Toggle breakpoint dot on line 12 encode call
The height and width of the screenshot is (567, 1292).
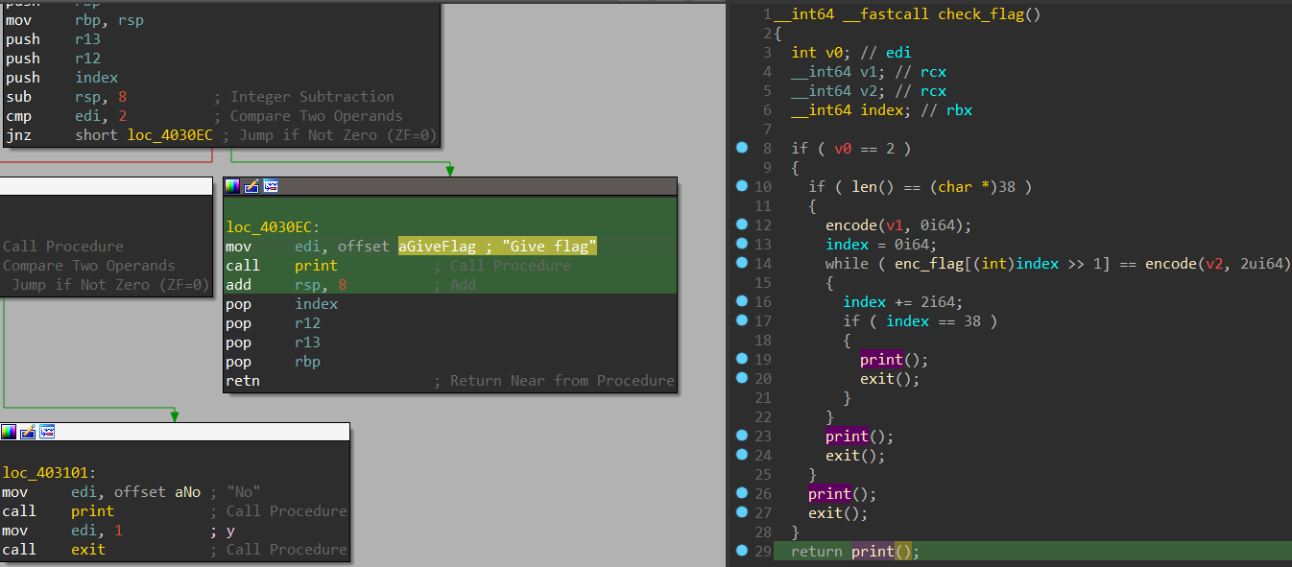(741, 224)
